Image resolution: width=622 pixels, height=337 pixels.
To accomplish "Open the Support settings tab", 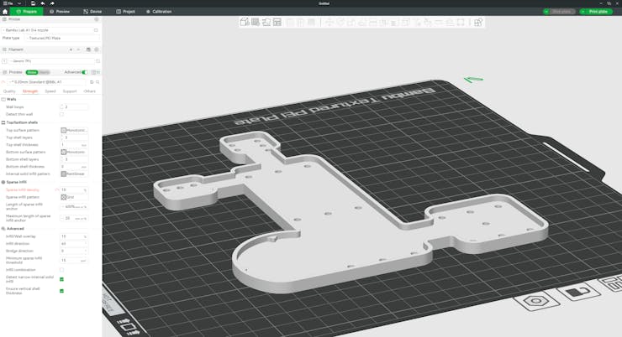I will click(70, 91).
